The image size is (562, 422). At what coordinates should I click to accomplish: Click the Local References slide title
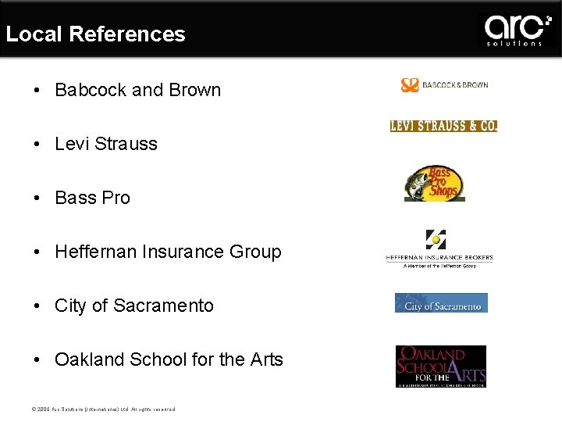[95, 34]
